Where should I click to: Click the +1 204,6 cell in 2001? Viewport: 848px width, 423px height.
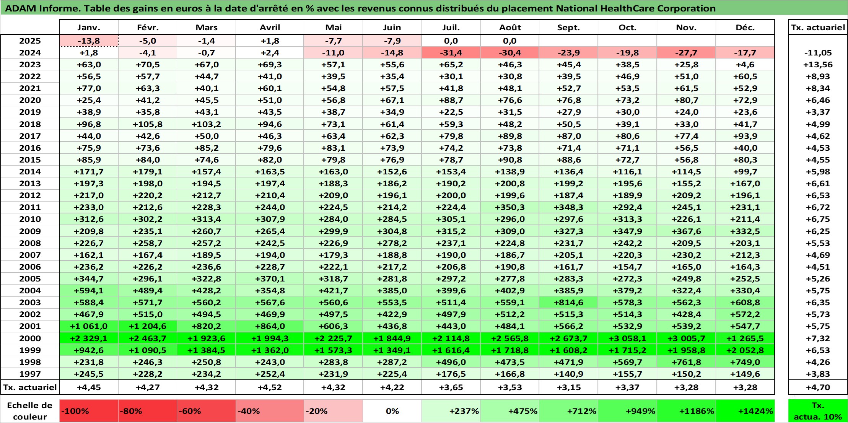click(x=148, y=326)
